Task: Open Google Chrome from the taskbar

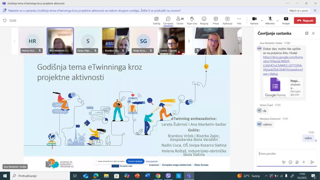Action: click(158, 176)
